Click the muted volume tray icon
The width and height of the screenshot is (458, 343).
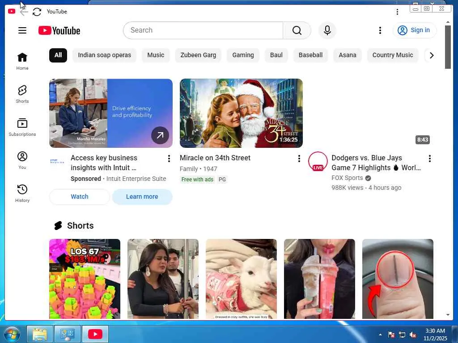(413, 335)
